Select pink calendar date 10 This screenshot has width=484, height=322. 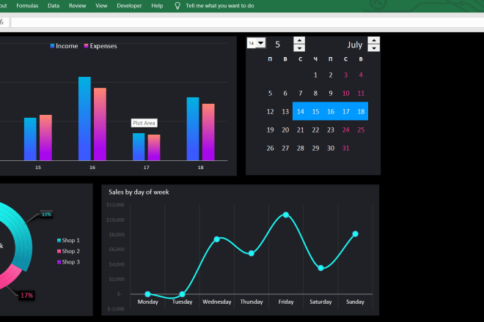point(345,94)
